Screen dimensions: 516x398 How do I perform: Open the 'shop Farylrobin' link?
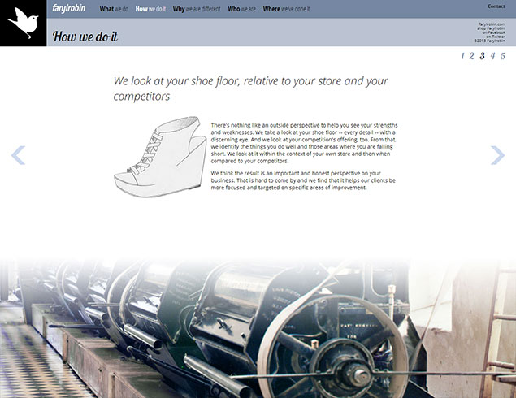click(x=492, y=28)
